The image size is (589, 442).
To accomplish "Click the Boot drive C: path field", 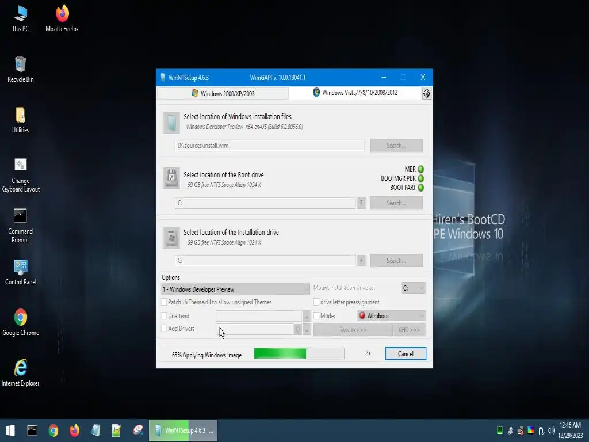I will tap(265, 203).
